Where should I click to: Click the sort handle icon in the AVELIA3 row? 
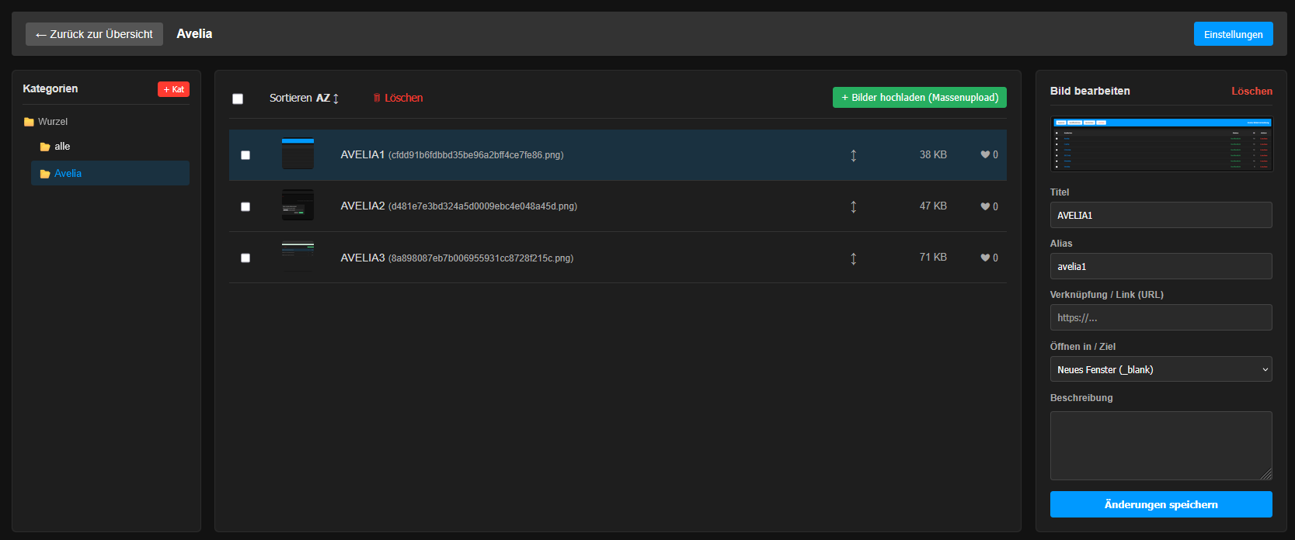coord(853,258)
